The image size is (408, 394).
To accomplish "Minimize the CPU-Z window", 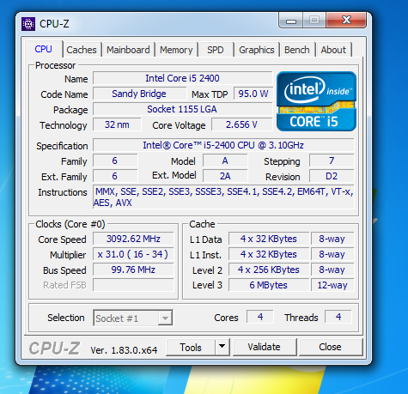I will (291, 21).
